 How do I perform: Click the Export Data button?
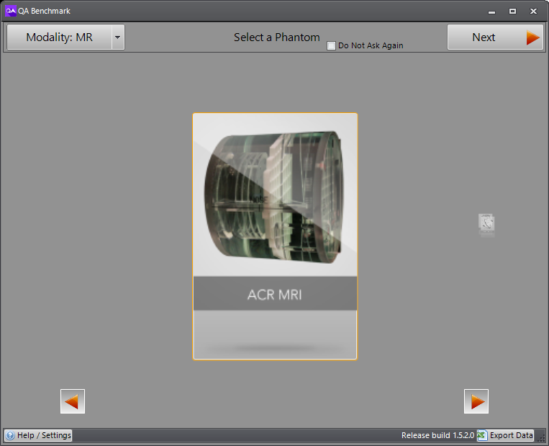511,435
